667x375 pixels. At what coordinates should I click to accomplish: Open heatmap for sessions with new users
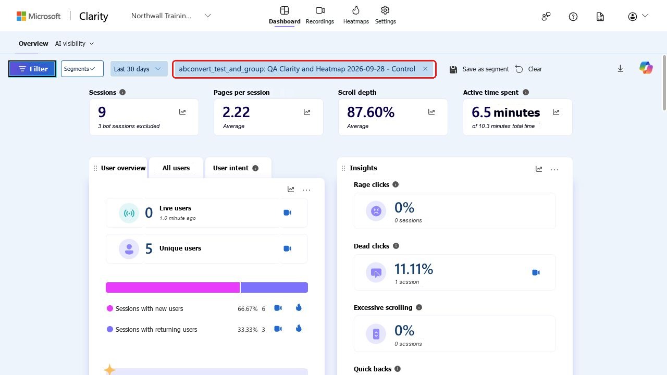click(x=299, y=307)
